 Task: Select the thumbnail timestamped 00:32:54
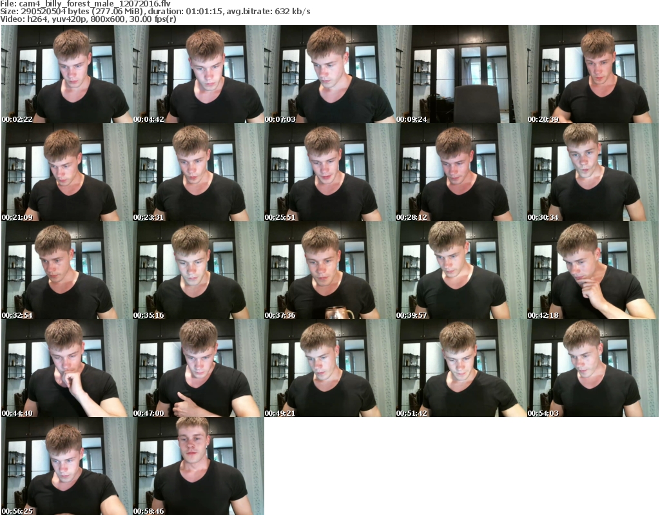pos(66,270)
